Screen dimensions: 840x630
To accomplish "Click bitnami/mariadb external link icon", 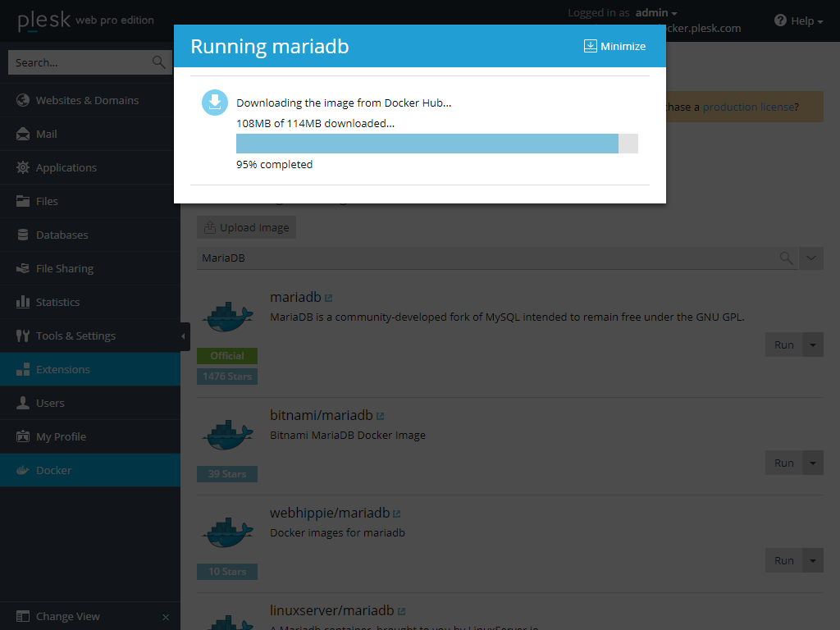I will point(380,416).
